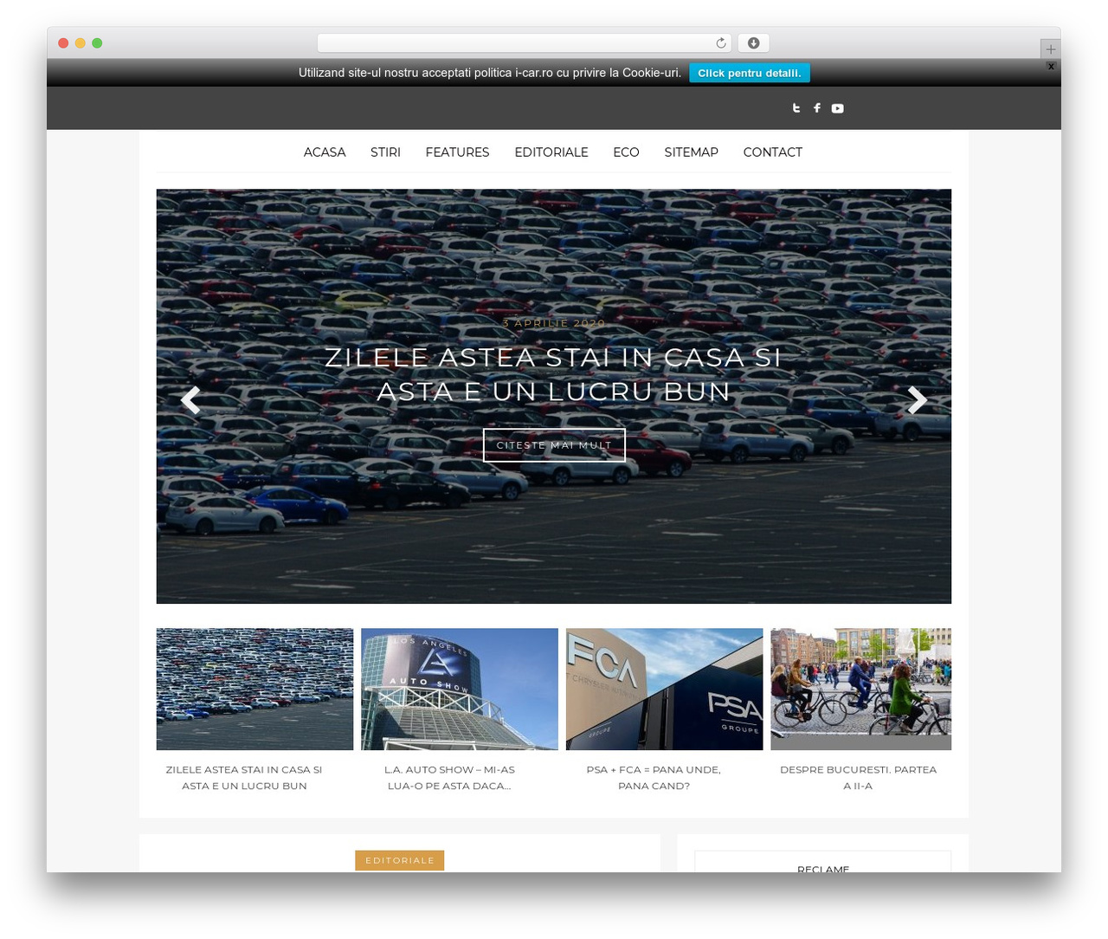1108x939 pixels.
Task: Open the cyclists in Bucharest thumbnail
Action: coord(860,689)
